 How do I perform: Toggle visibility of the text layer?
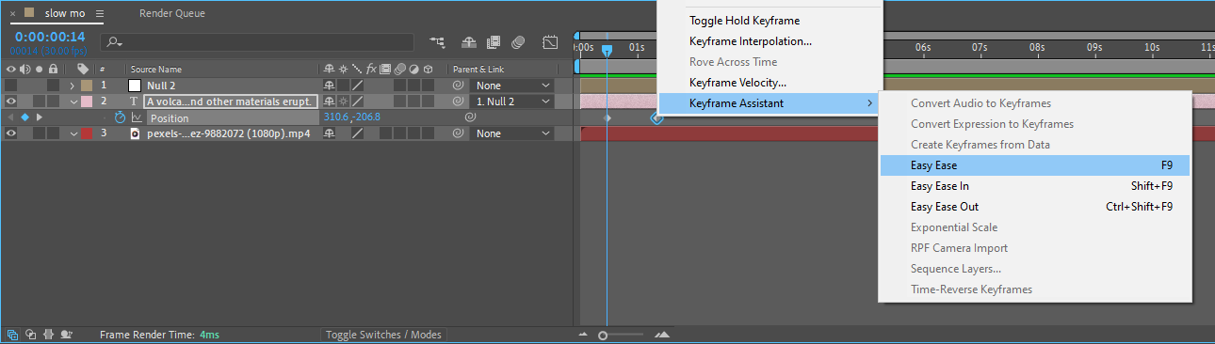point(11,102)
